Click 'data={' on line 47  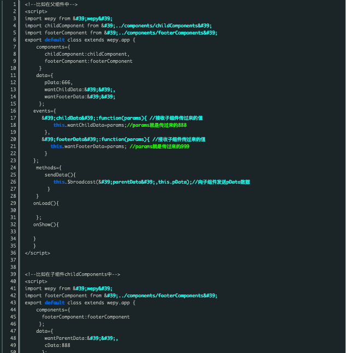pyautogui.click(x=45, y=331)
